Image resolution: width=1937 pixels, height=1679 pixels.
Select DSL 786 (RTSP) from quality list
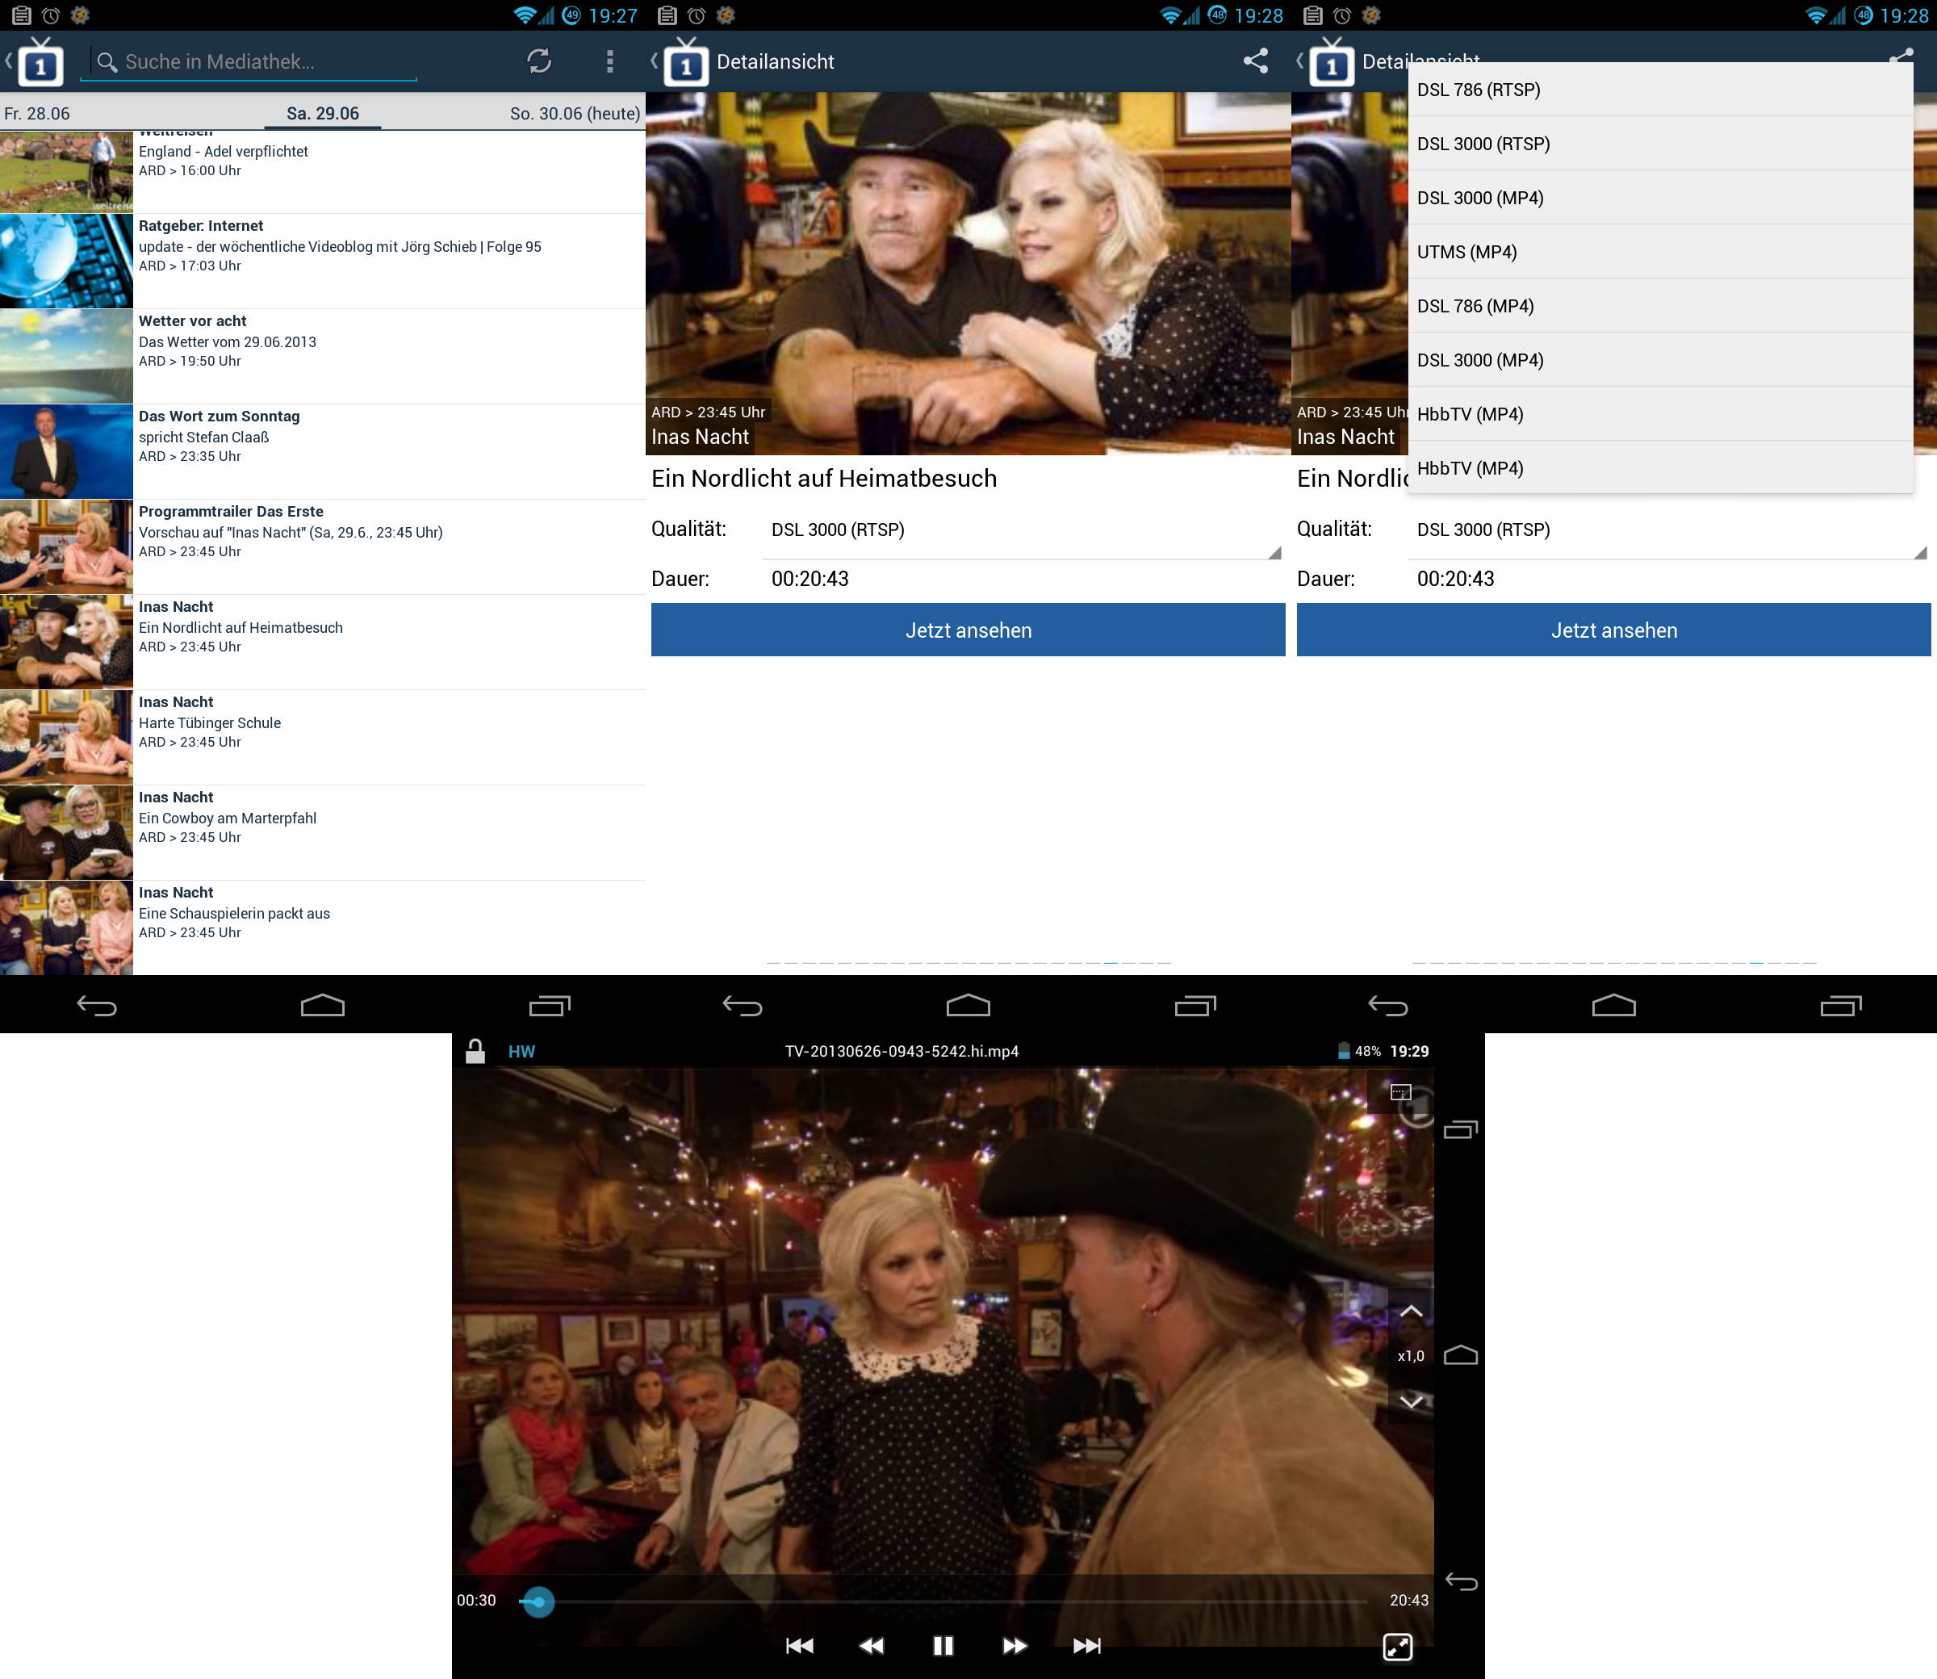[x=1661, y=90]
